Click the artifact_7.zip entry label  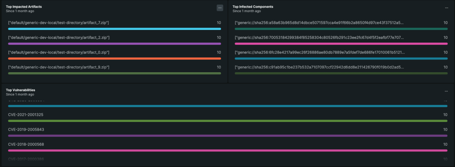pos(59,23)
